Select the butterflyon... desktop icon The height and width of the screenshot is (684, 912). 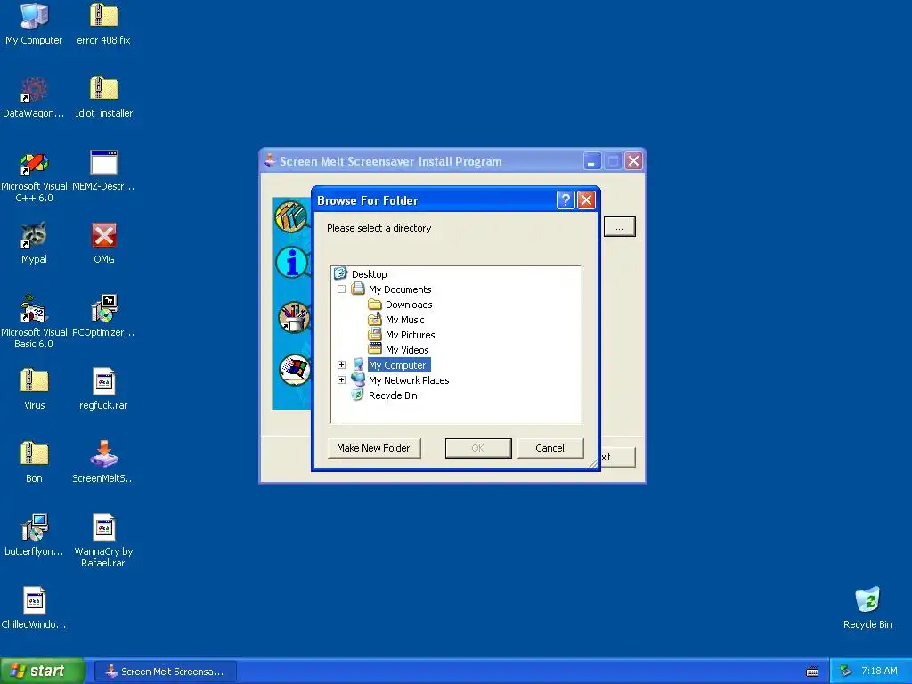tap(34, 535)
